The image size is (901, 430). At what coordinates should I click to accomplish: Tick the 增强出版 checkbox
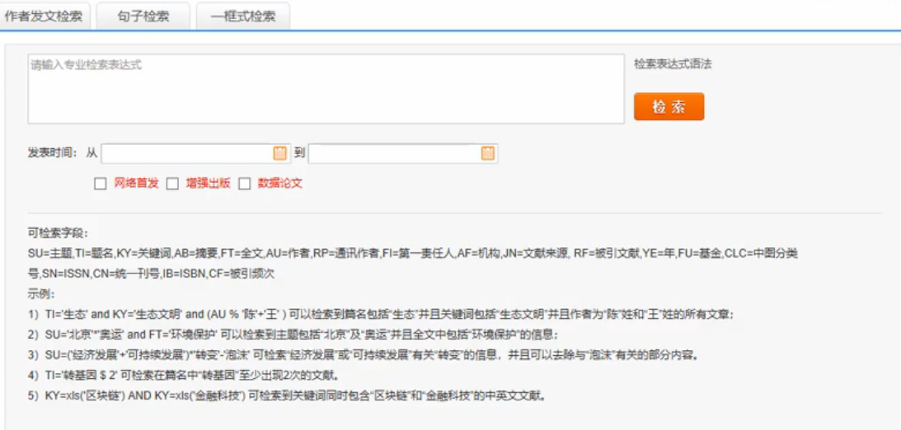click(172, 184)
